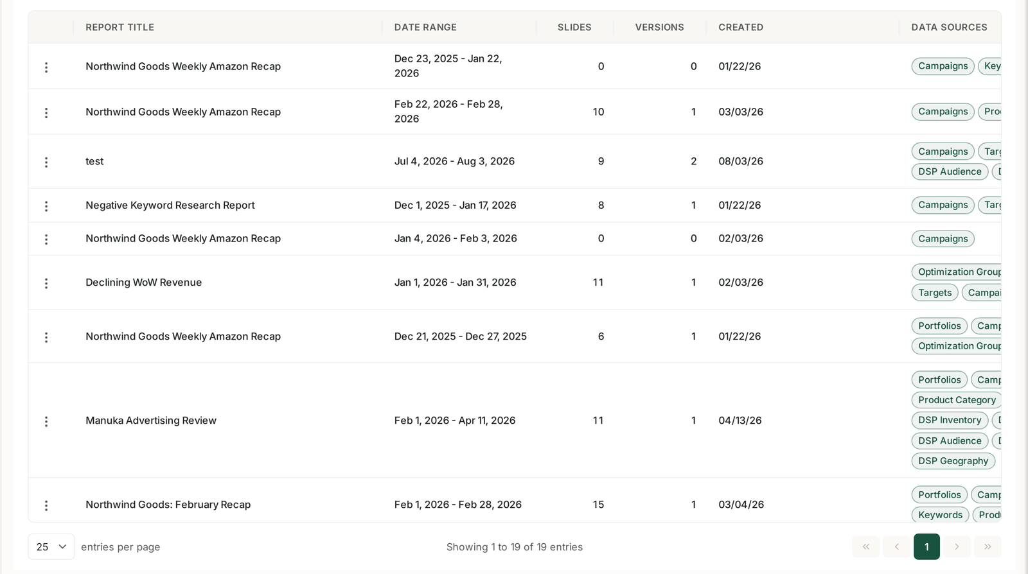Image resolution: width=1028 pixels, height=574 pixels.
Task: Click the Keywords tag in February Recap row
Action: [x=940, y=515]
